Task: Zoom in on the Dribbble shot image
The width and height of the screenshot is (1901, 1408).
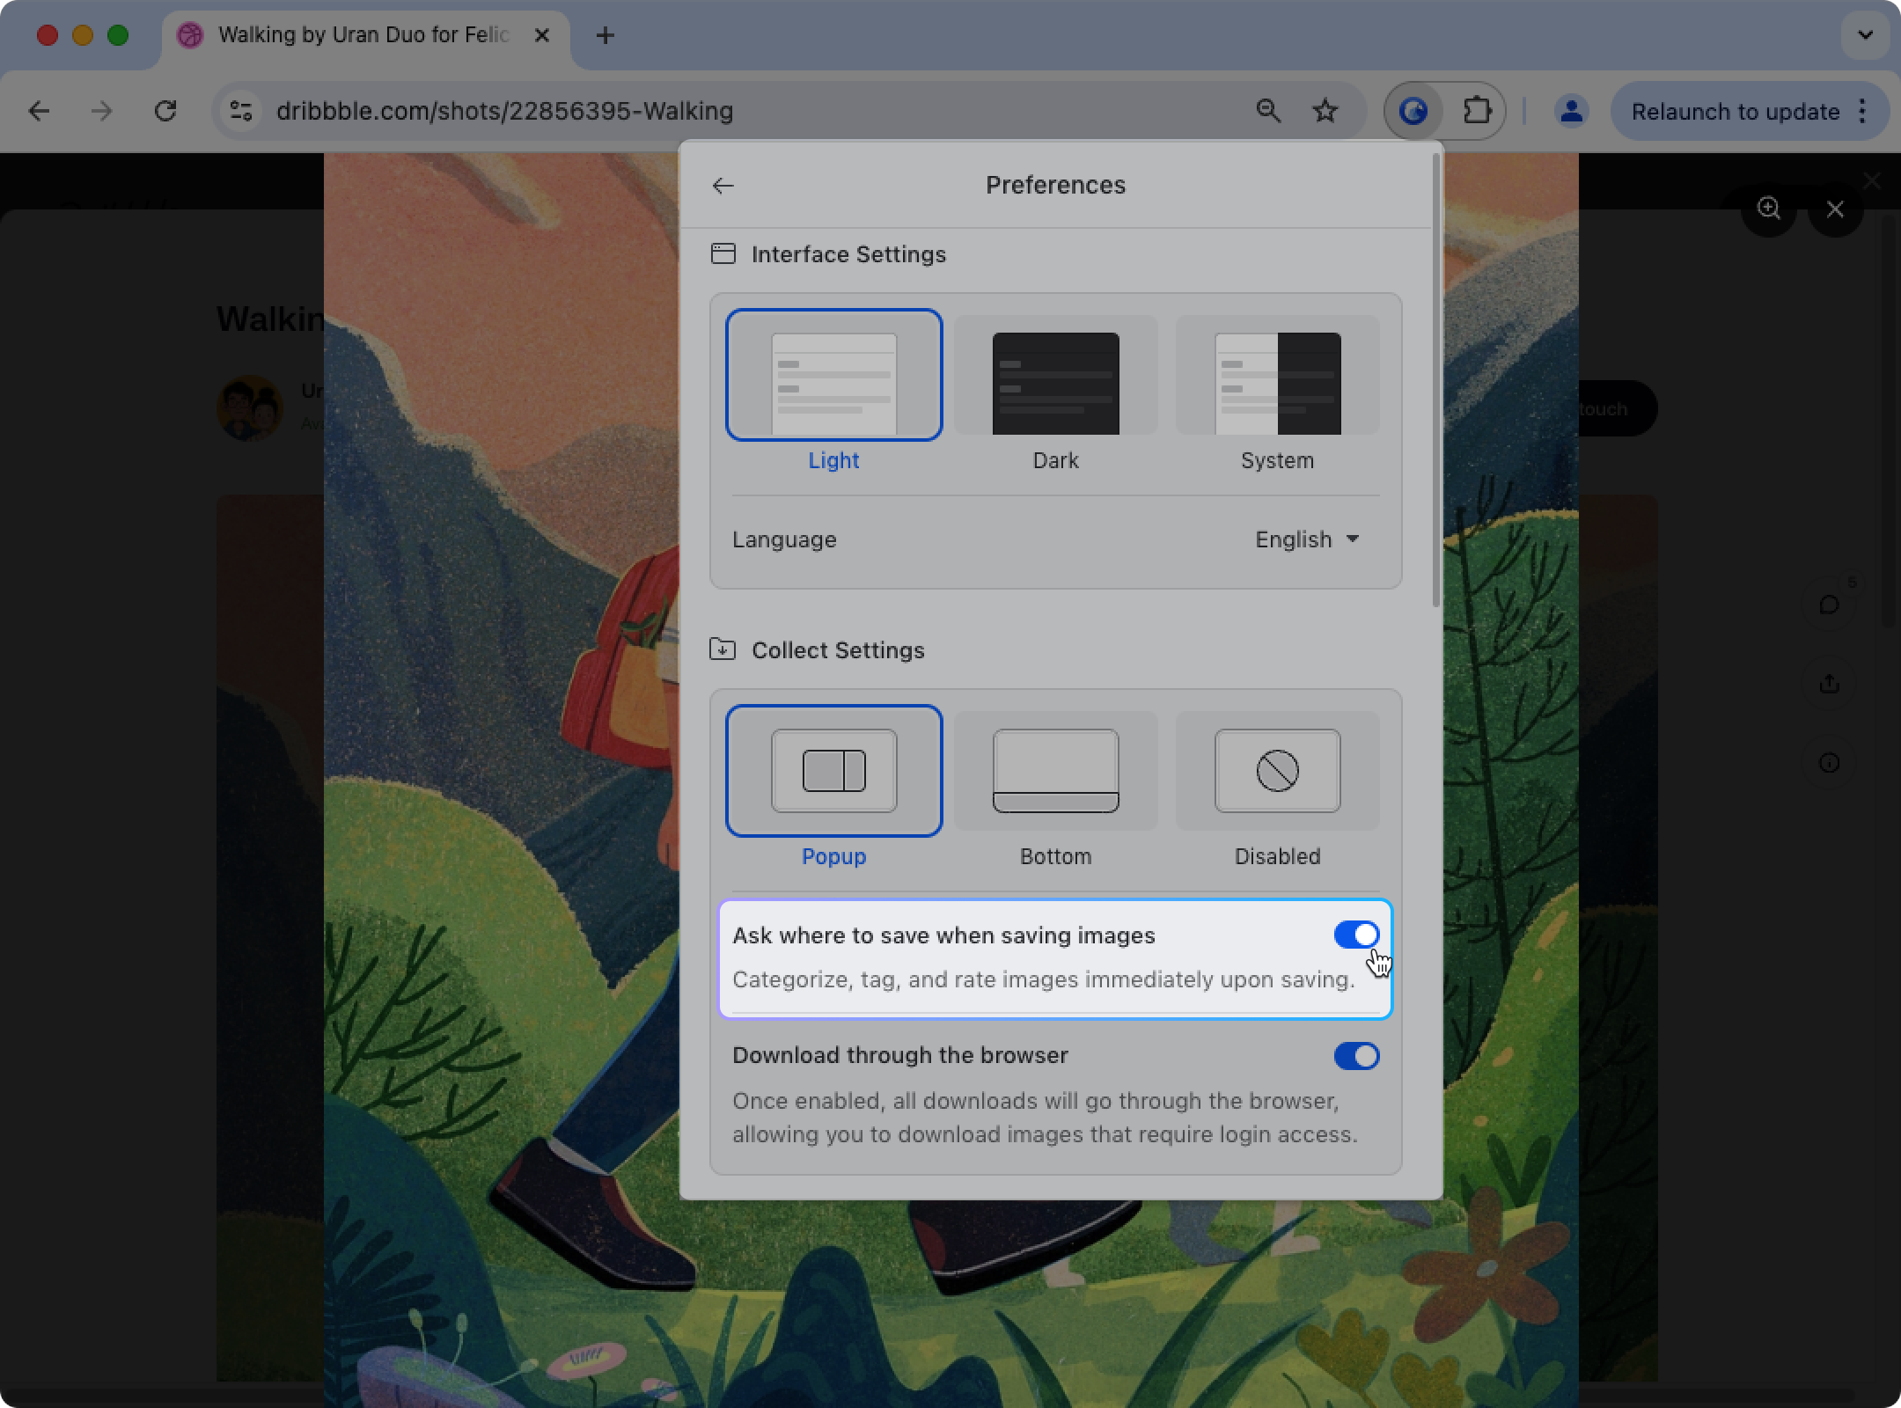Action: pyautogui.click(x=1769, y=209)
